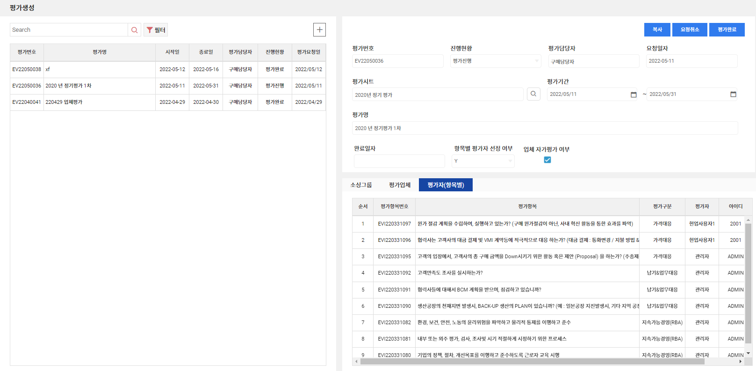
Task: Sort by 평가명 column header in list
Action: pos(100,52)
